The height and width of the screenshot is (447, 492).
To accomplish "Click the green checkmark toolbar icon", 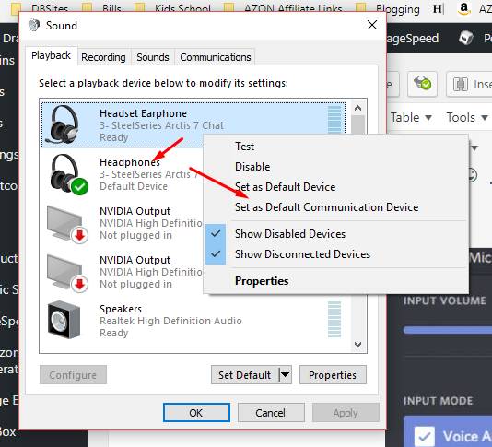I will 422,83.
